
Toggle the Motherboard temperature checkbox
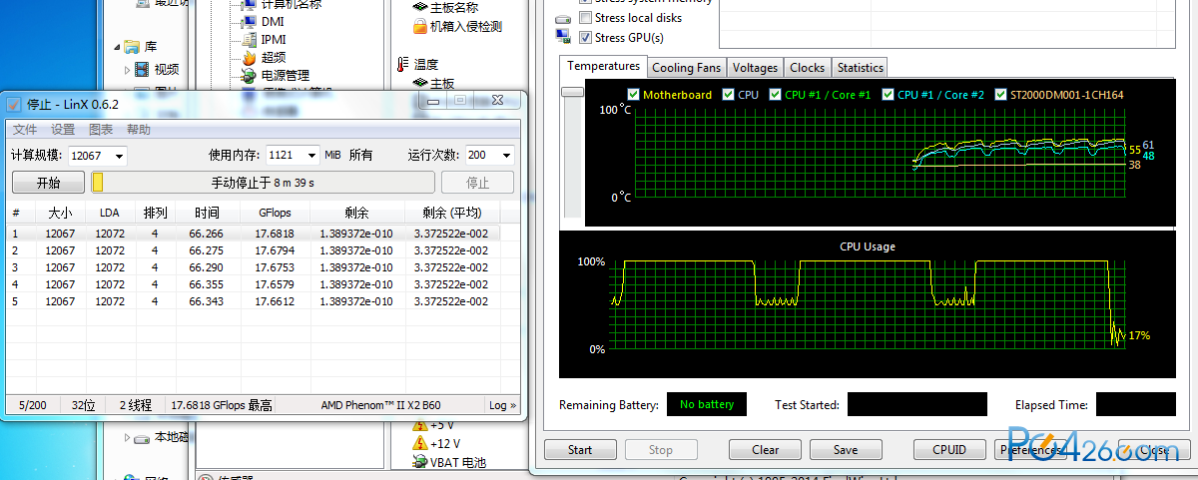coord(633,95)
